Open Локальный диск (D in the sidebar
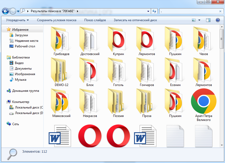This screenshot has height=163, width=225. coord(29,113)
